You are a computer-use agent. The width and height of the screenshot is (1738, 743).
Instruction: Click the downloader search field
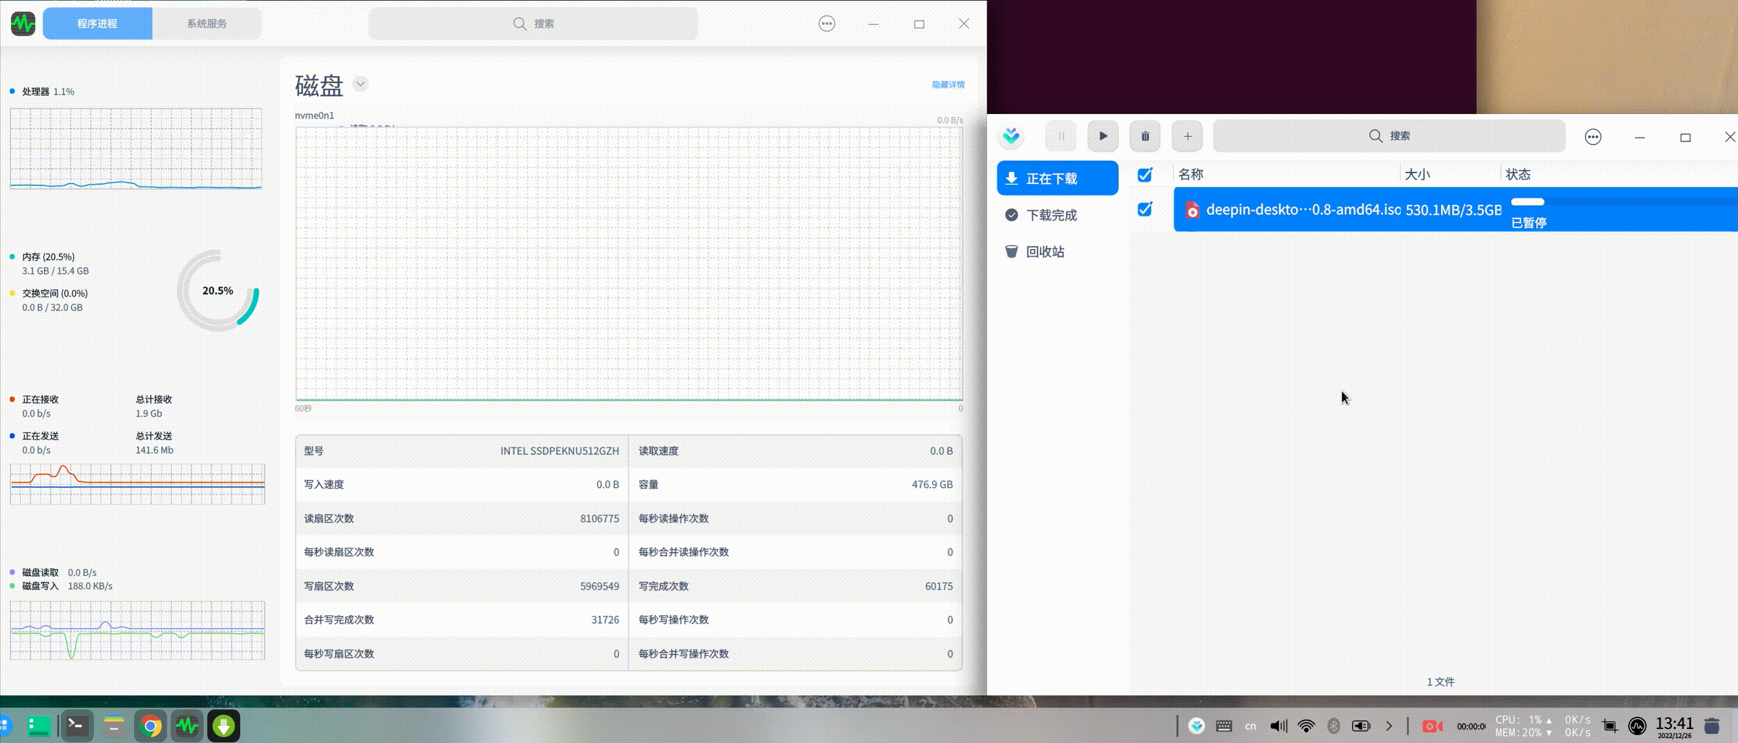1389,135
